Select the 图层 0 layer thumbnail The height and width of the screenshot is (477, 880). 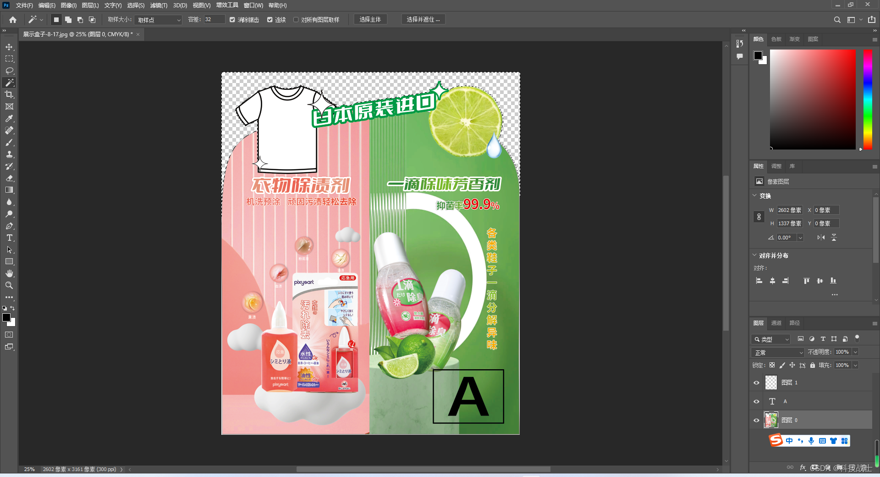pyautogui.click(x=771, y=421)
